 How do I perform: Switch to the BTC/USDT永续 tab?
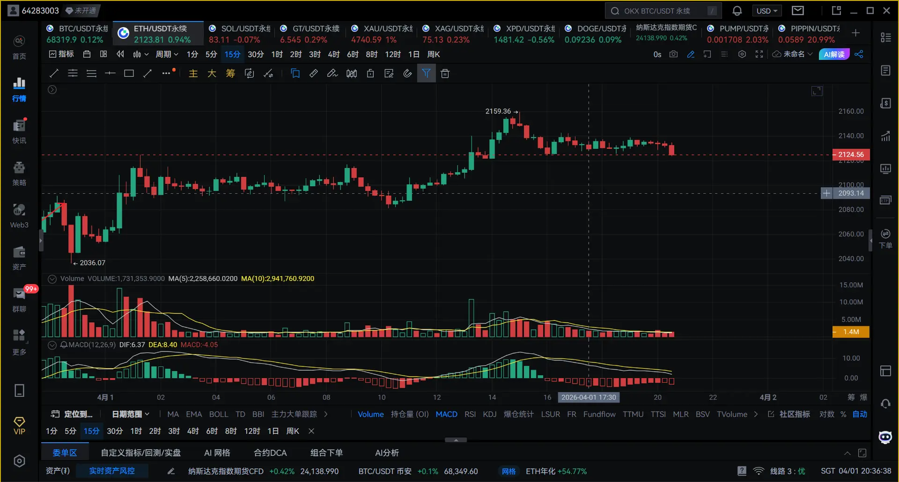[x=77, y=34]
